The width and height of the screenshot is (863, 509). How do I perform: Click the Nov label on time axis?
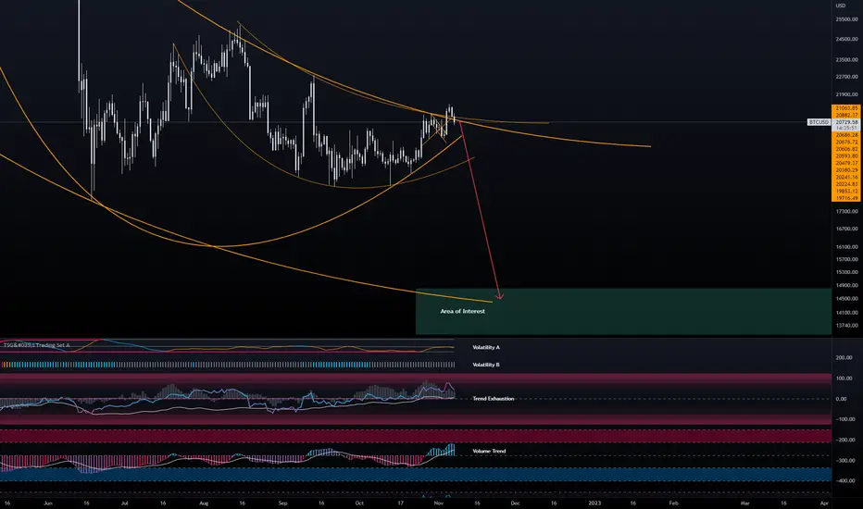click(439, 503)
